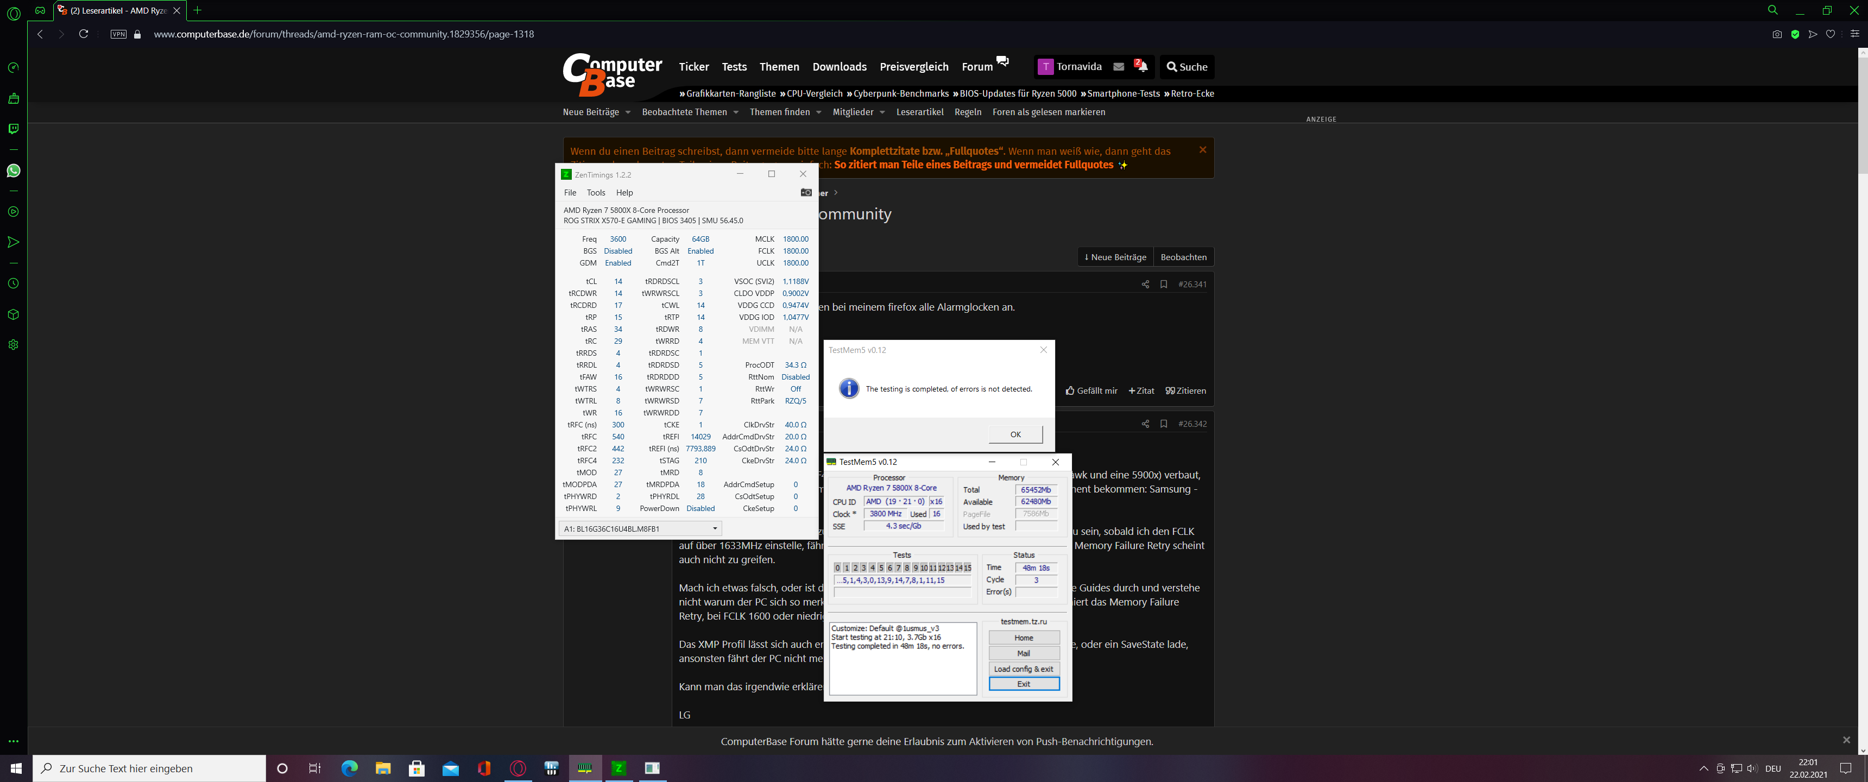Open Opera settings gear in sidebar
The width and height of the screenshot is (1868, 782).
pos(13,345)
